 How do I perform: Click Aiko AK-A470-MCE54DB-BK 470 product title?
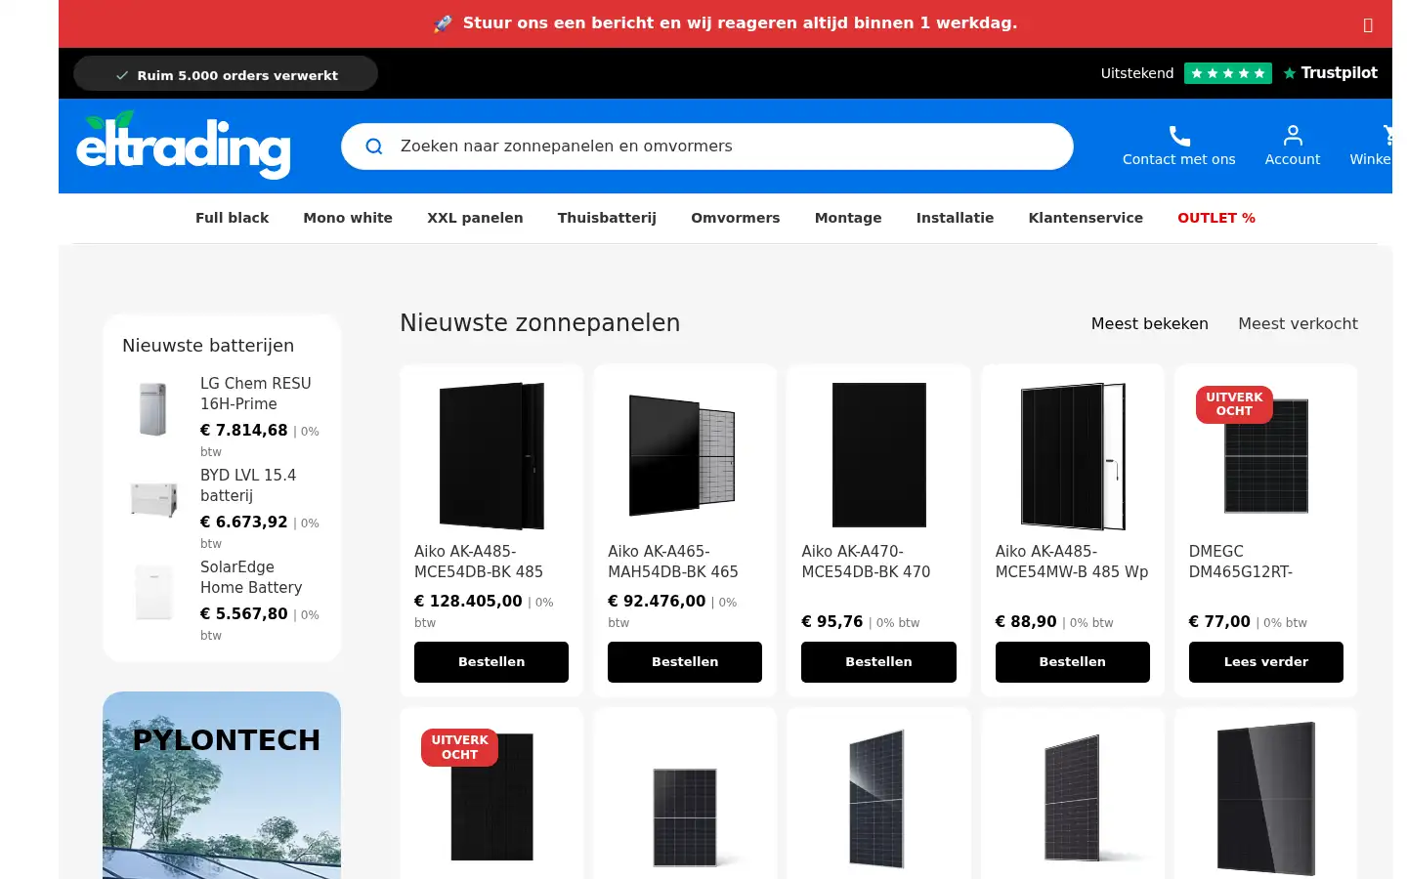point(866,562)
